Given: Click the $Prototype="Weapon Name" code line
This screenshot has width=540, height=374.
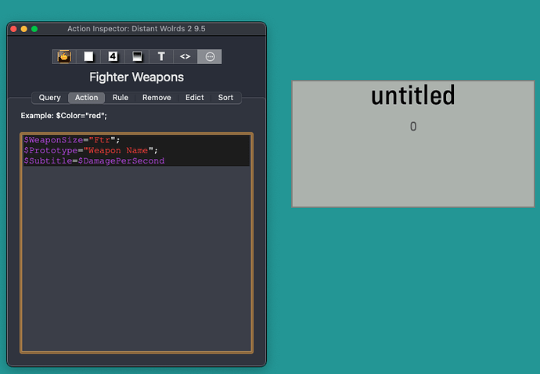Looking at the screenshot, I should click(91, 150).
